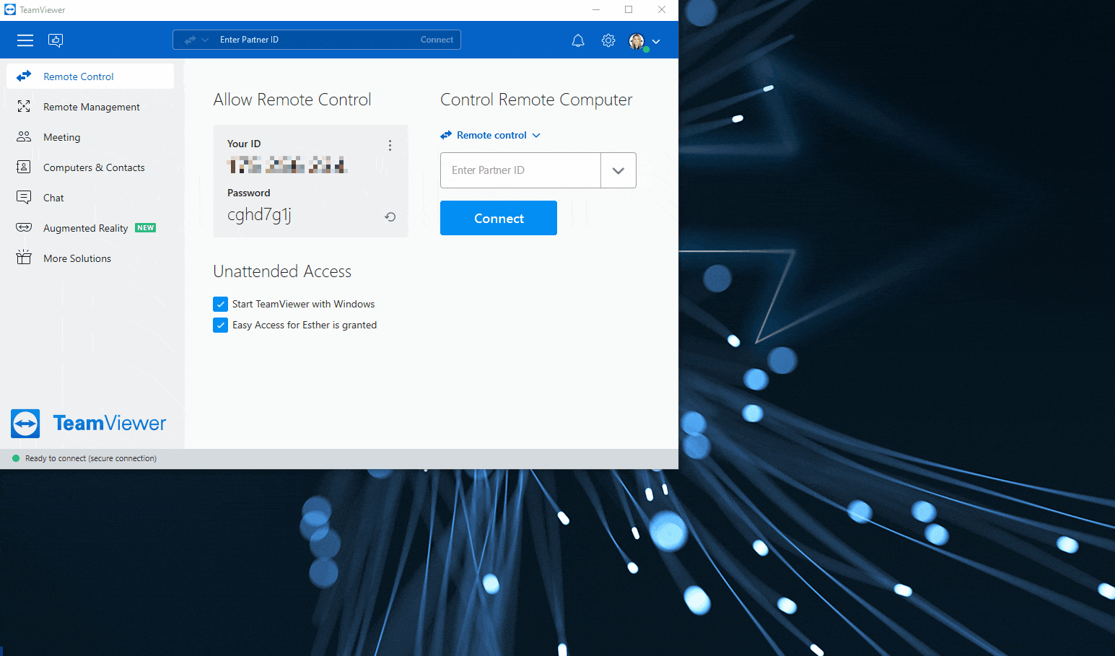Click the Augmented Reality glasses icon
This screenshot has width=1115, height=656.
coord(24,227)
